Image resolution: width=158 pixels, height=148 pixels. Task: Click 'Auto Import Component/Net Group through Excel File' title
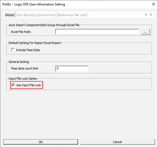point(44,25)
